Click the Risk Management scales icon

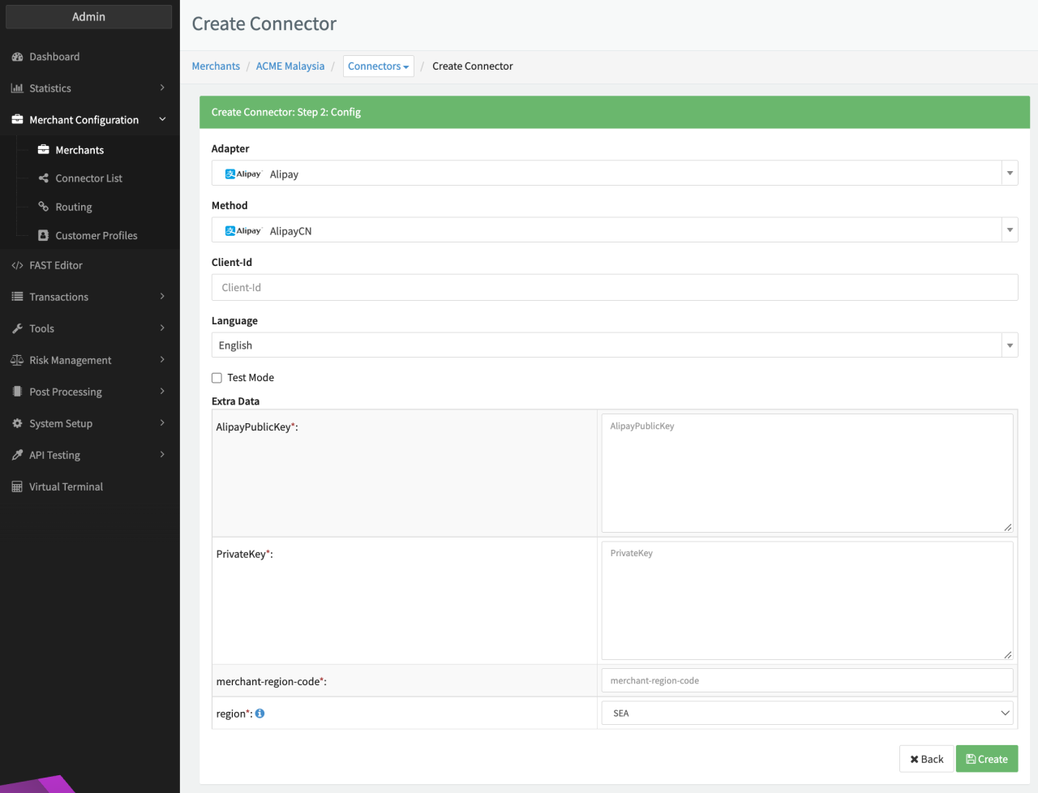click(x=17, y=360)
